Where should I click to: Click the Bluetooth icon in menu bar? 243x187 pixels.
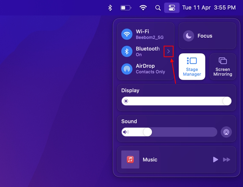click(x=110, y=8)
